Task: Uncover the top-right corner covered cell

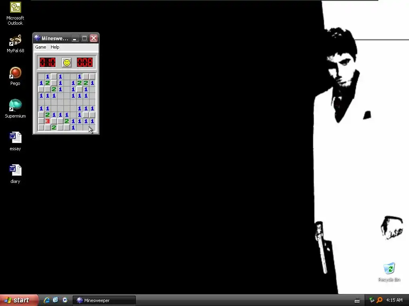Action: [92, 76]
